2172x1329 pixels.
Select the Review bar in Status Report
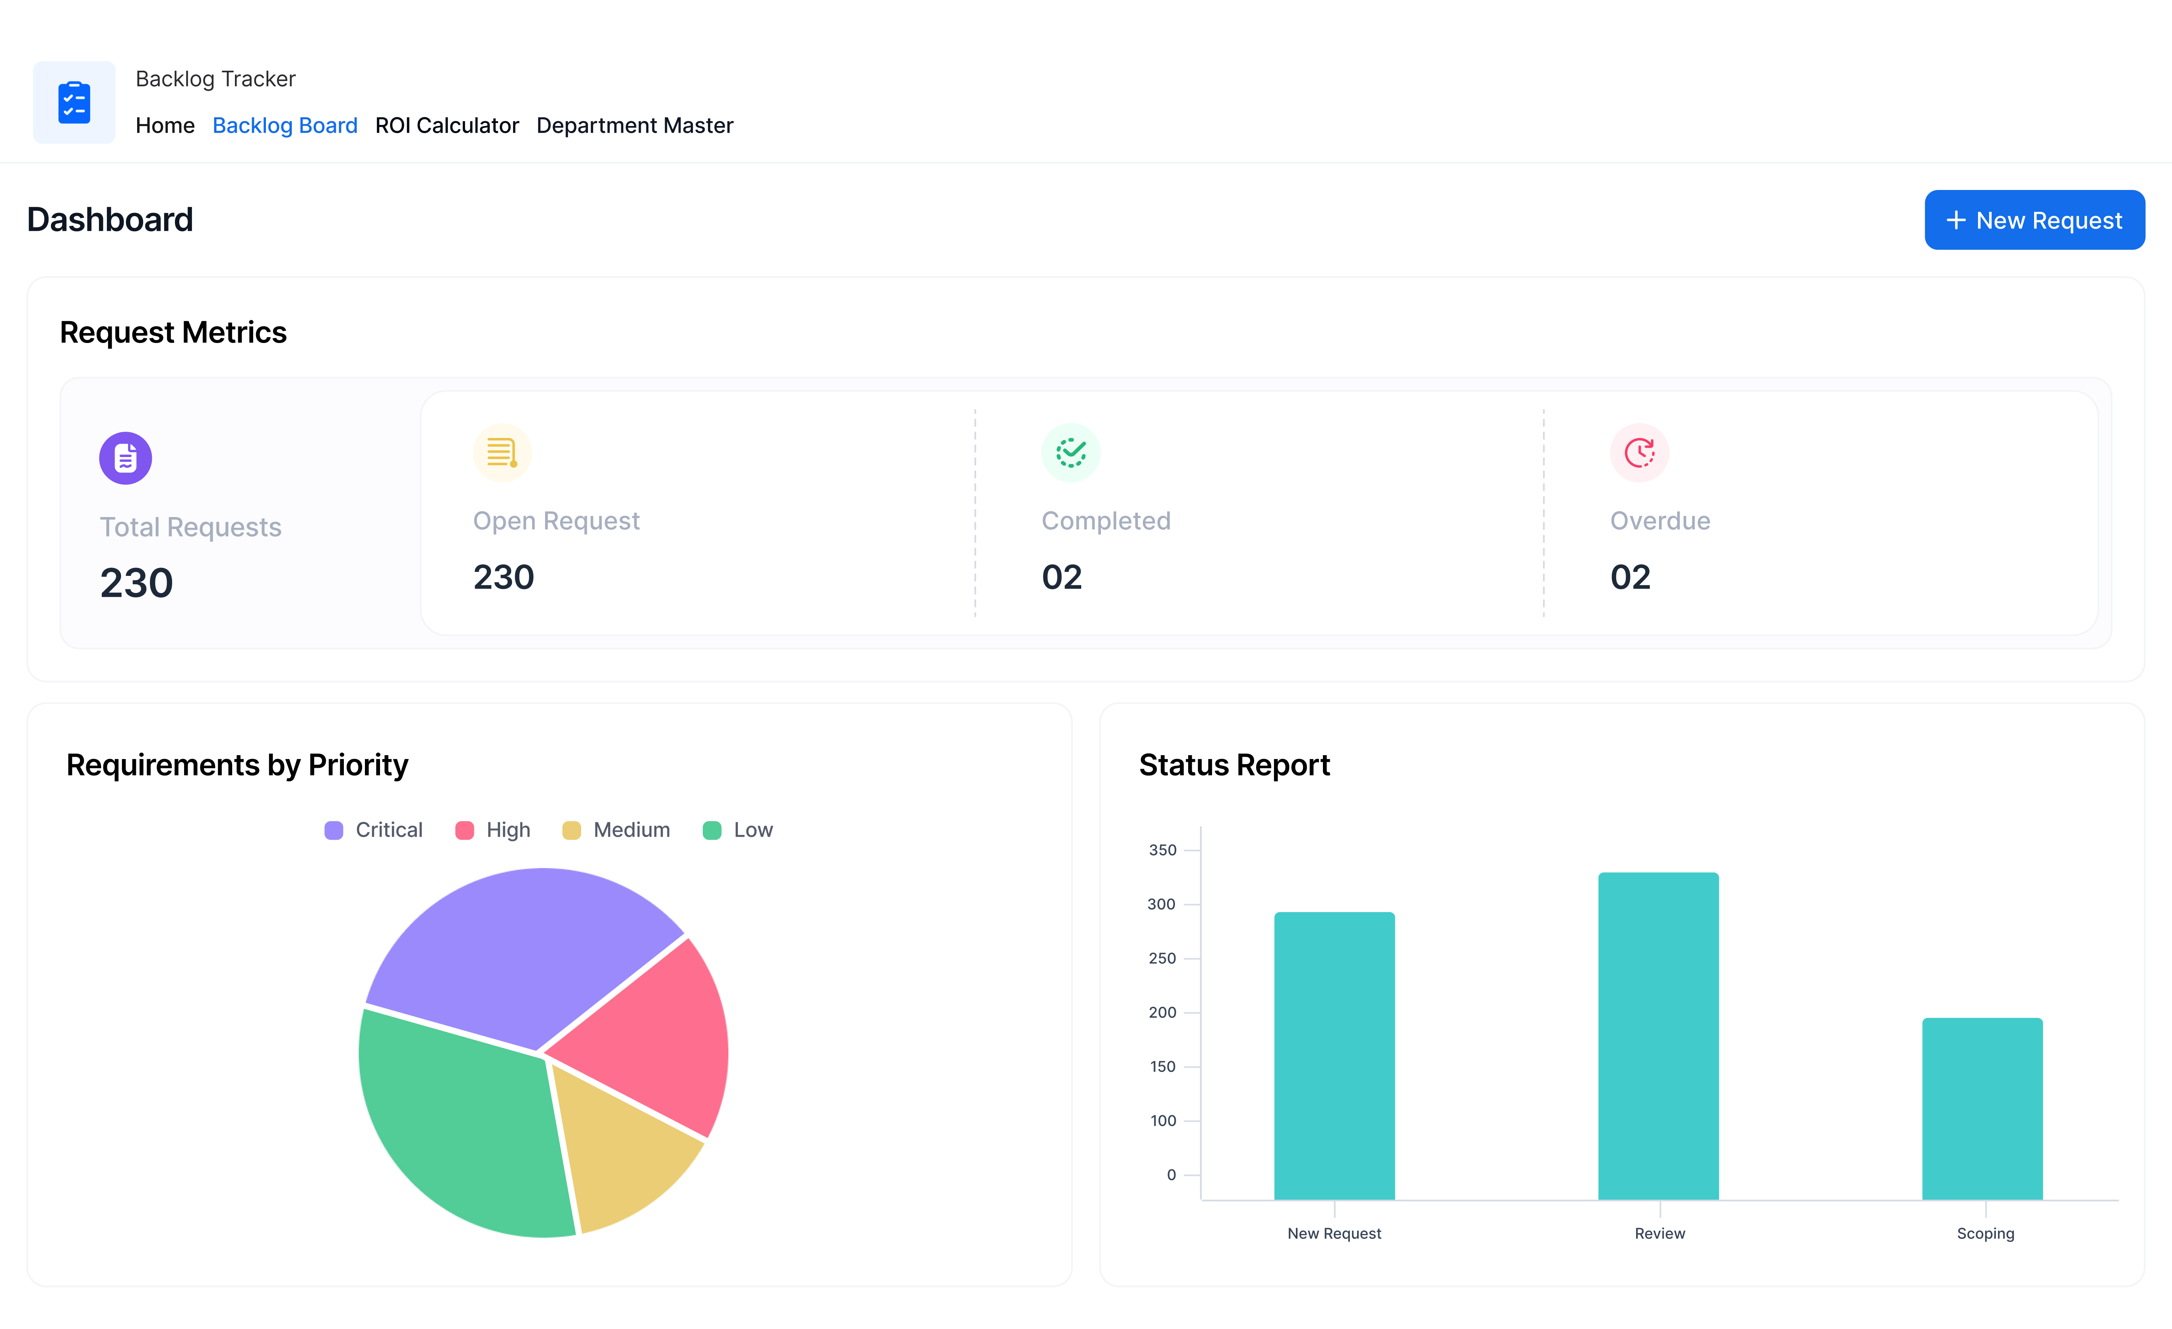point(1658,1031)
